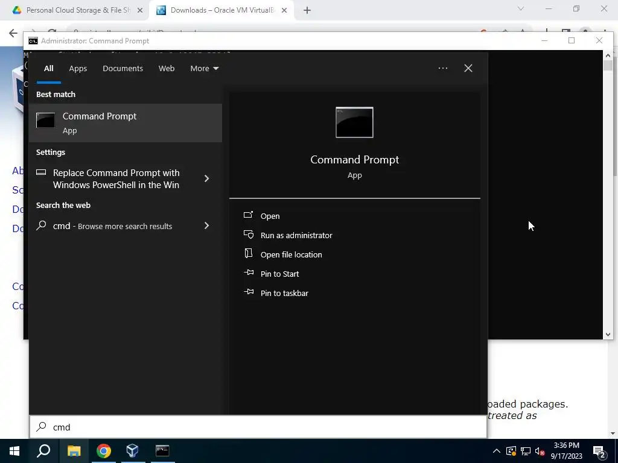Click the search box magnifier icon
The height and width of the screenshot is (463, 618).
[42, 427]
